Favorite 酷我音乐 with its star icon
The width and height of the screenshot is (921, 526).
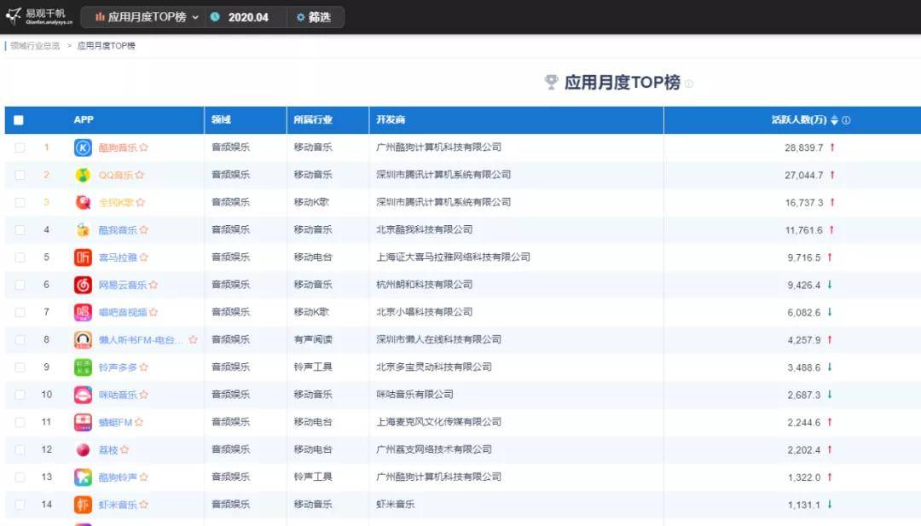click(144, 230)
